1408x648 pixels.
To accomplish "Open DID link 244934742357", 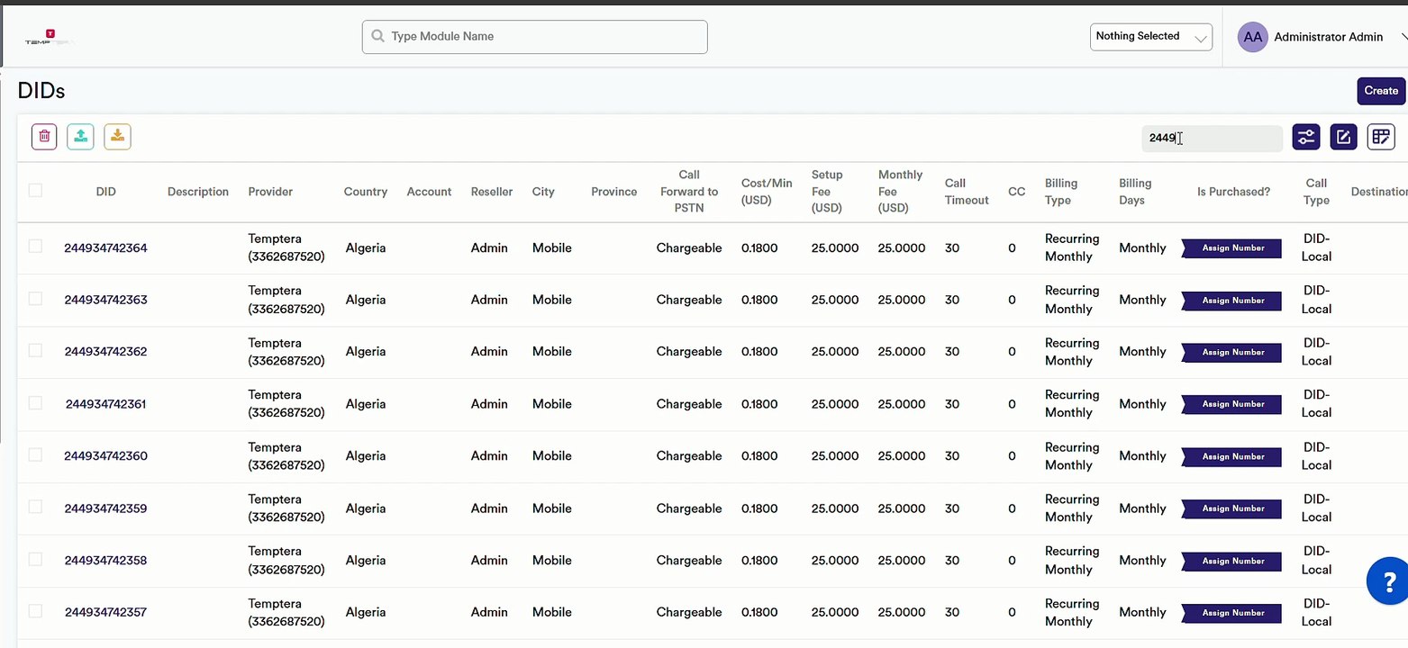I will [x=105, y=613].
